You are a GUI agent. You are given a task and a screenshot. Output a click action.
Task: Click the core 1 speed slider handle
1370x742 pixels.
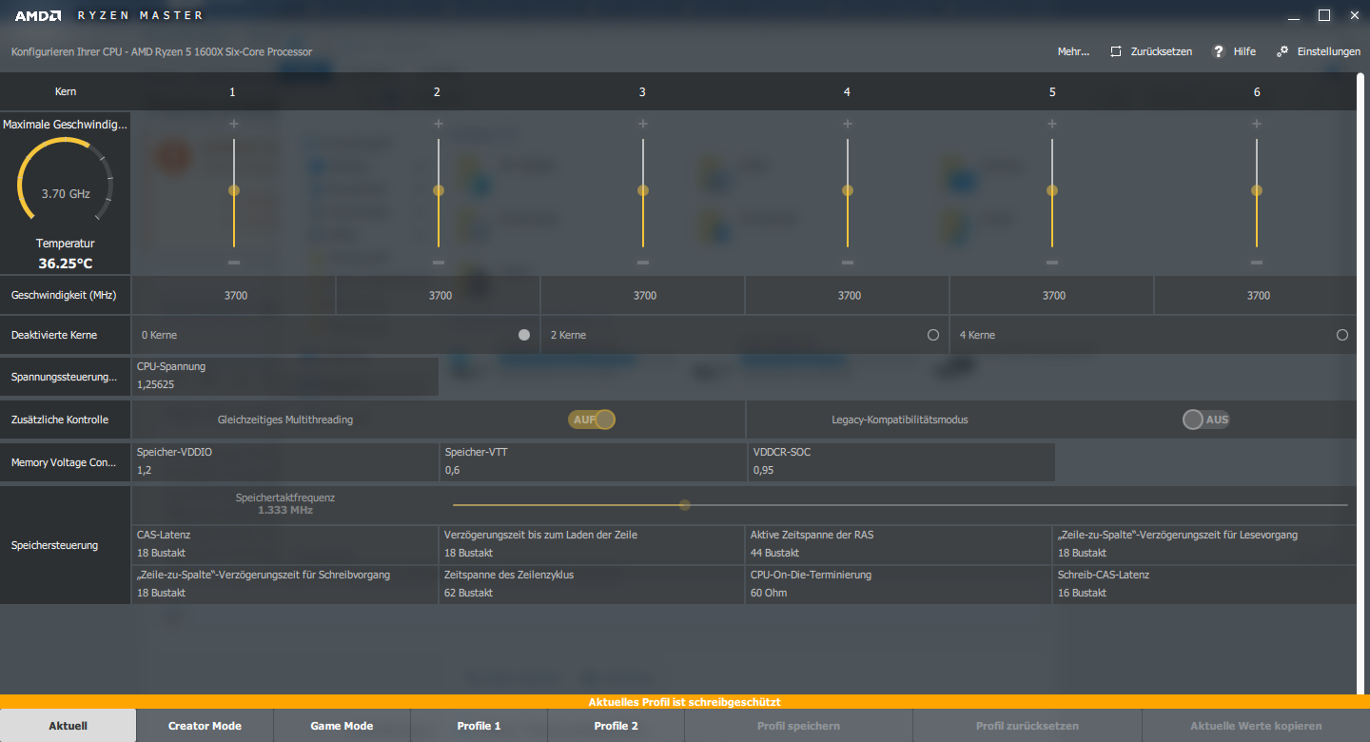(x=234, y=190)
